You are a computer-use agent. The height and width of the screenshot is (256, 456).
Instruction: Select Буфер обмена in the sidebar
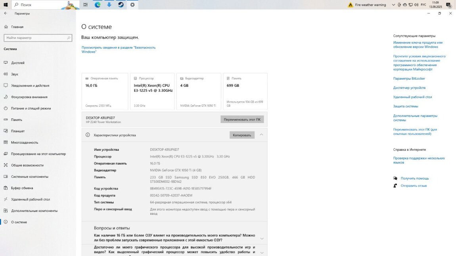click(22, 188)
